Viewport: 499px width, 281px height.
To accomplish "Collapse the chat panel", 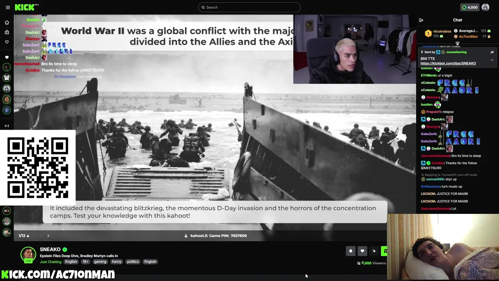I will click(421, 20).
